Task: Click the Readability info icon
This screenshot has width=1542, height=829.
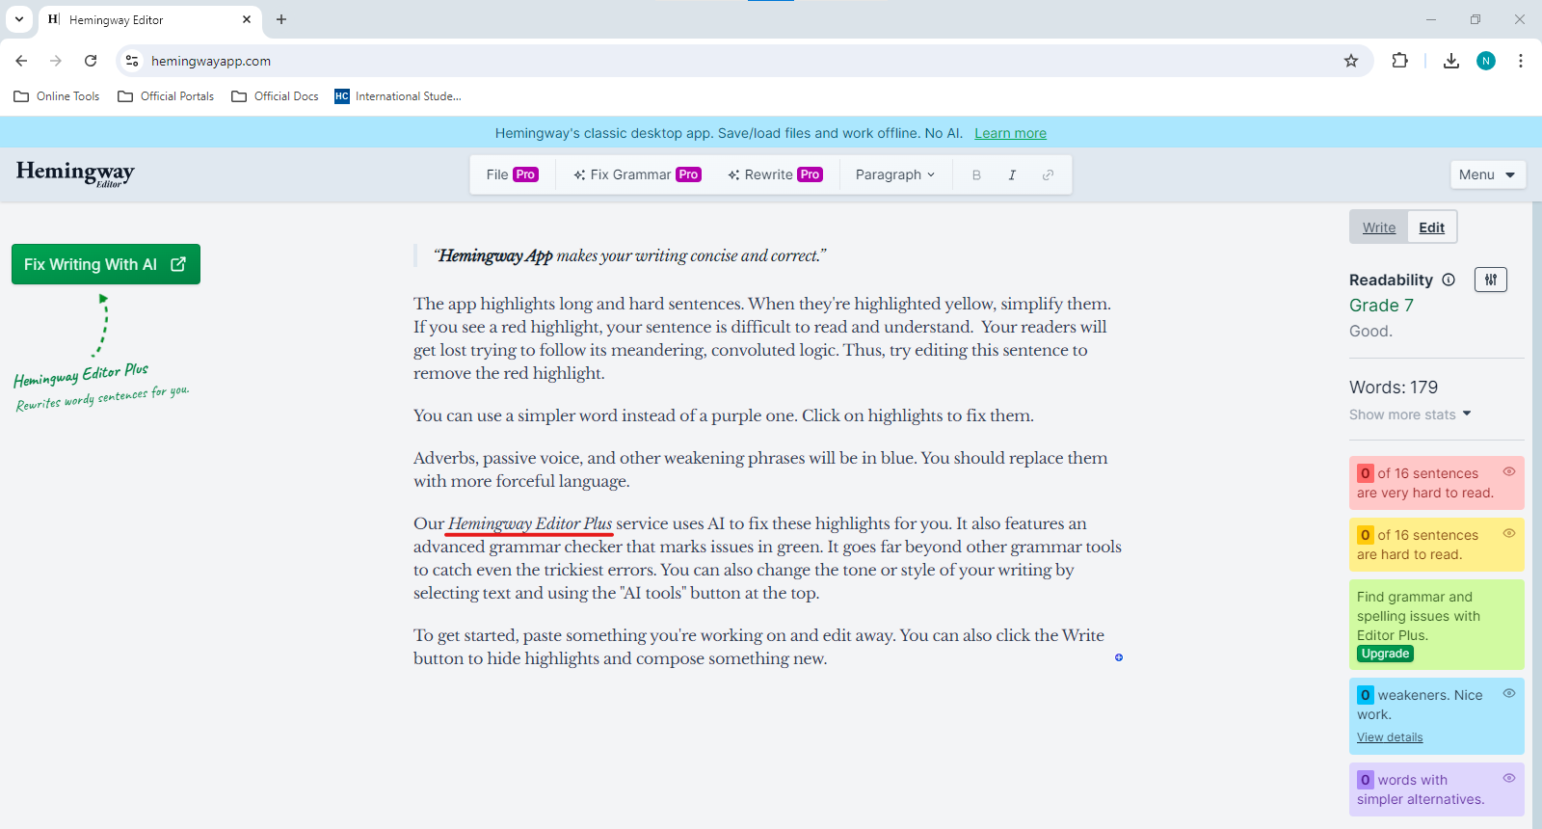Action: (x=1449, y=280)
